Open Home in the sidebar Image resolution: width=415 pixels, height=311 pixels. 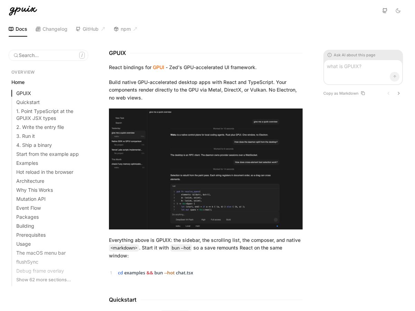click(18, 82)
